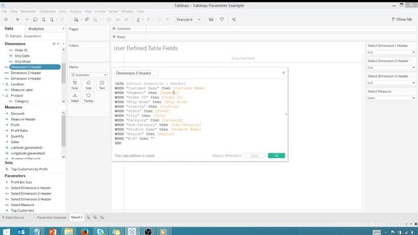Open the Standard fit dropdown

[x=188, y=20]
